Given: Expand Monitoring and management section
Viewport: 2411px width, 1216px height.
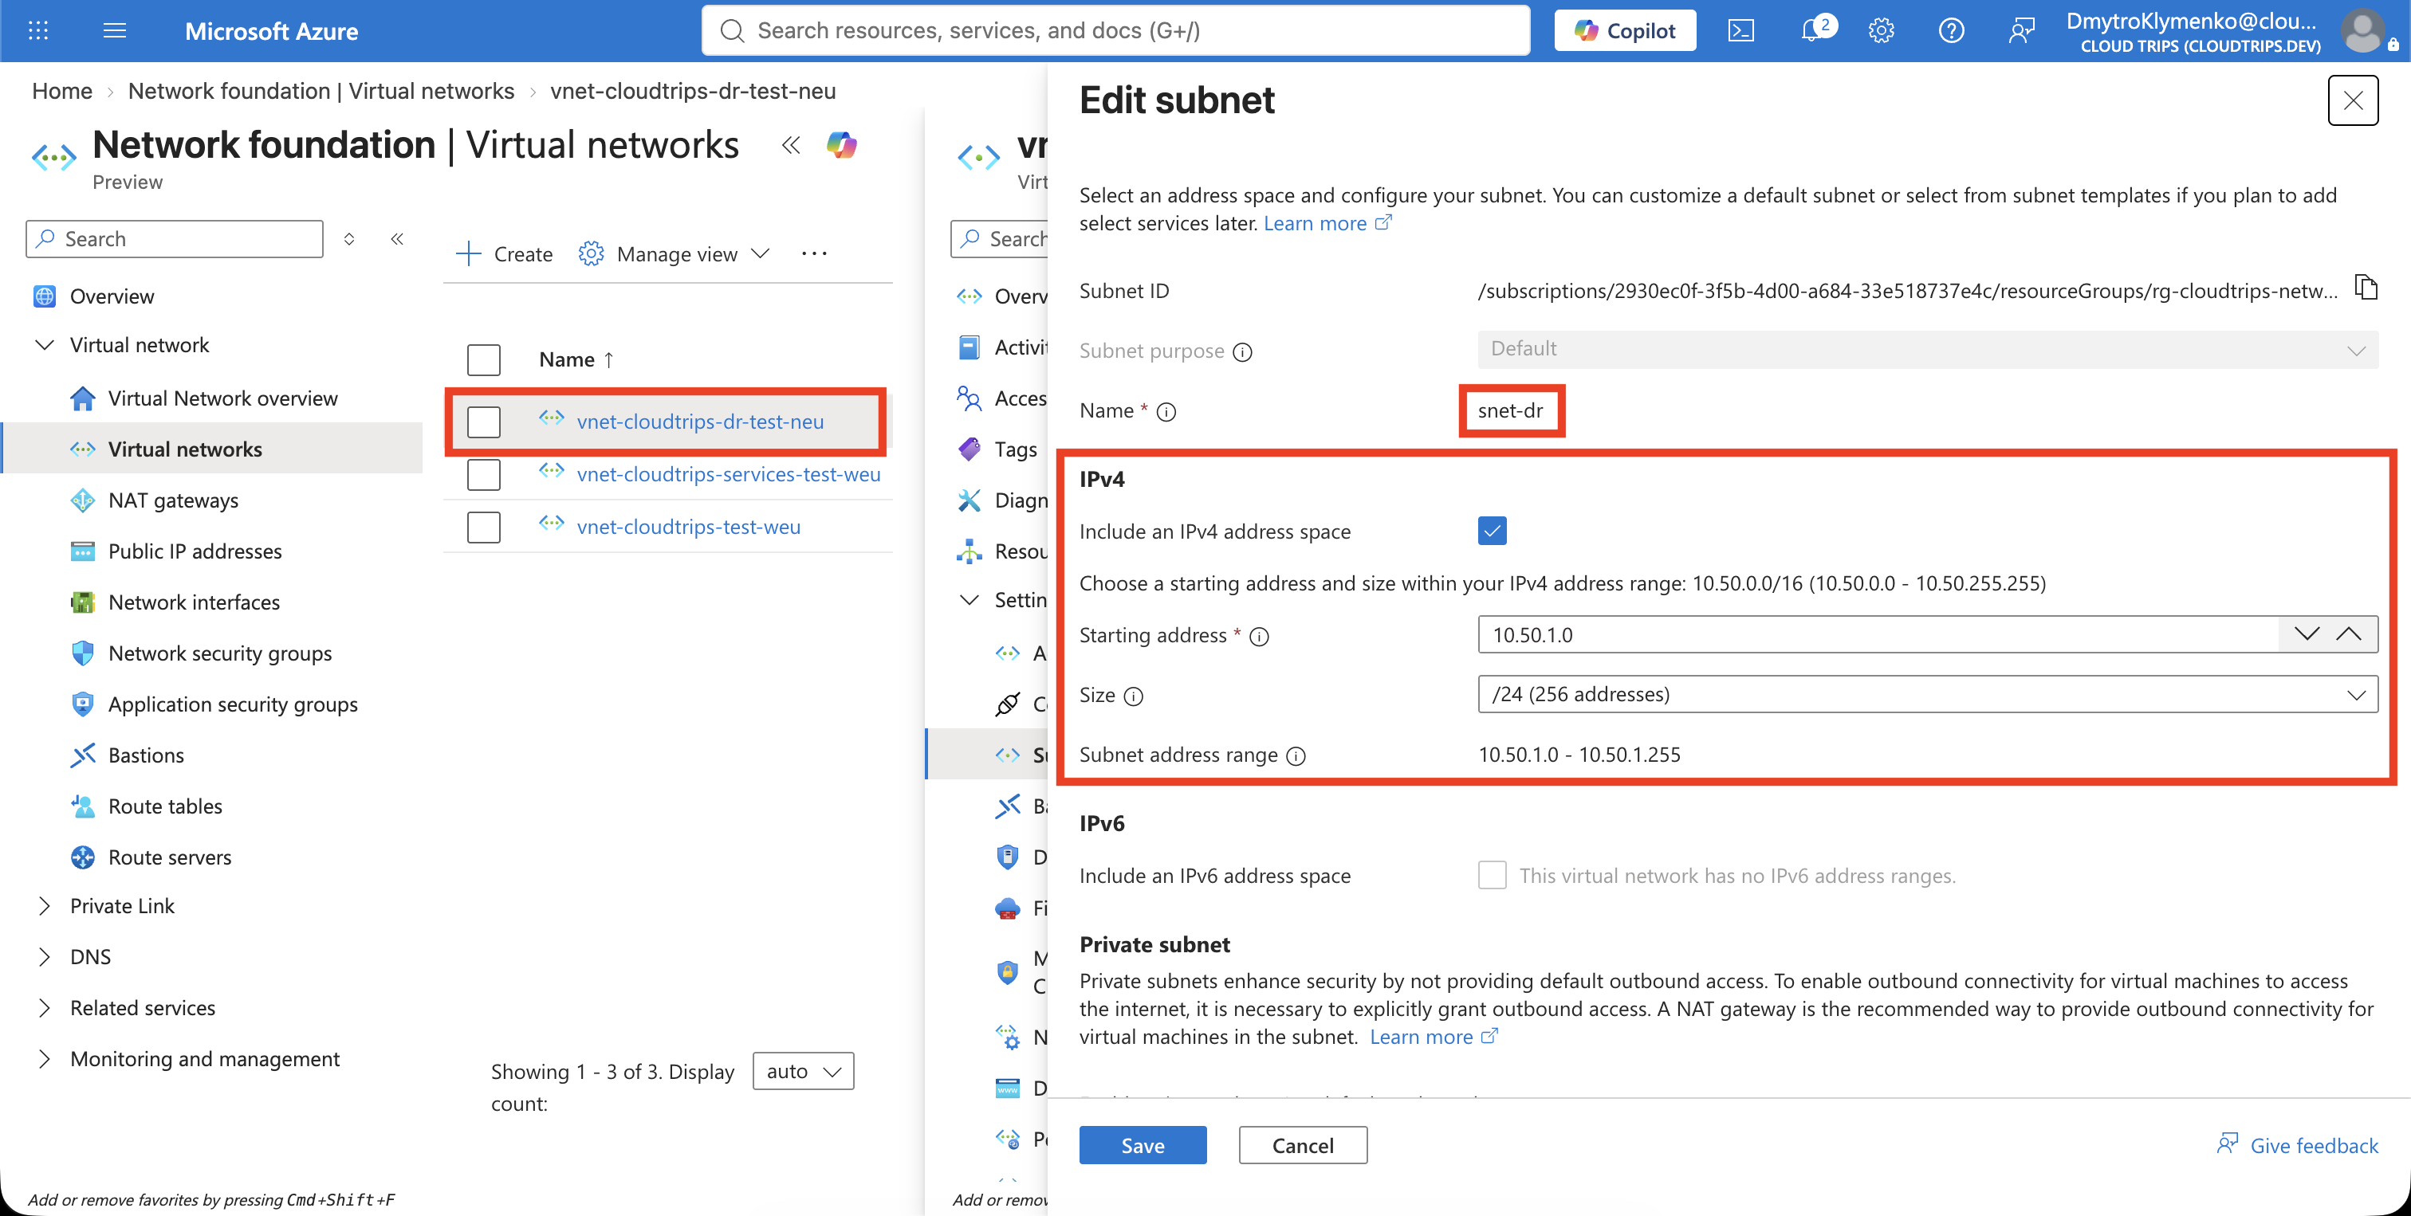Looking at the screenshot, I should [x=44, y=1060].
